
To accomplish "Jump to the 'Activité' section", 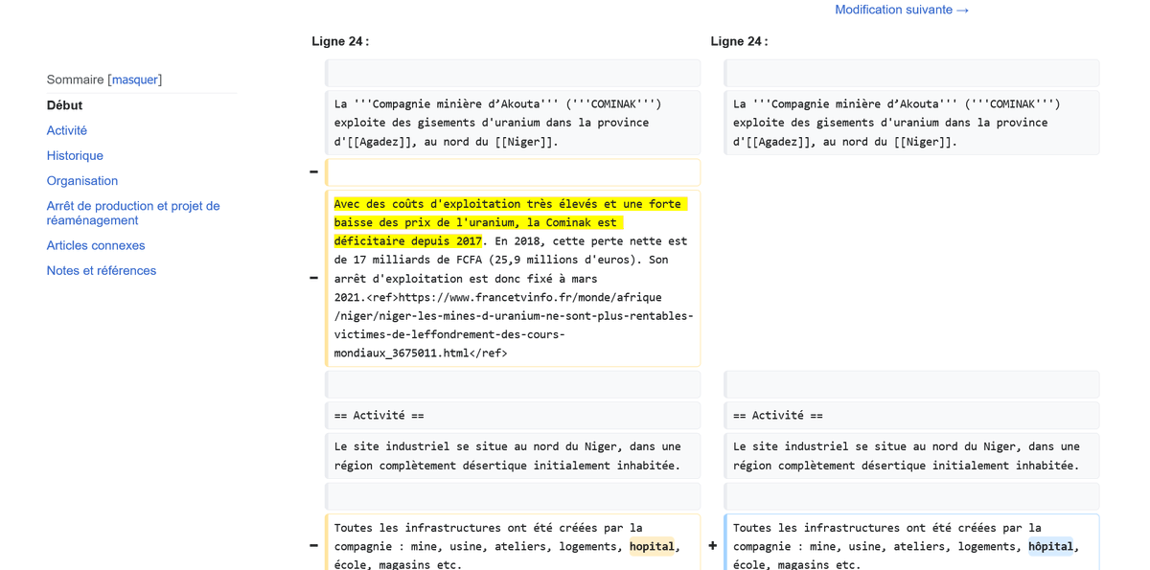I will [67, 130].
